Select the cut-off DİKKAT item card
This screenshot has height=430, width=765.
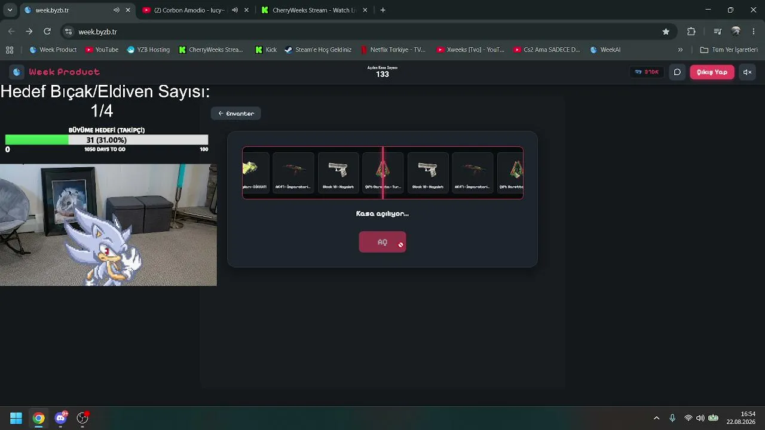256,173
